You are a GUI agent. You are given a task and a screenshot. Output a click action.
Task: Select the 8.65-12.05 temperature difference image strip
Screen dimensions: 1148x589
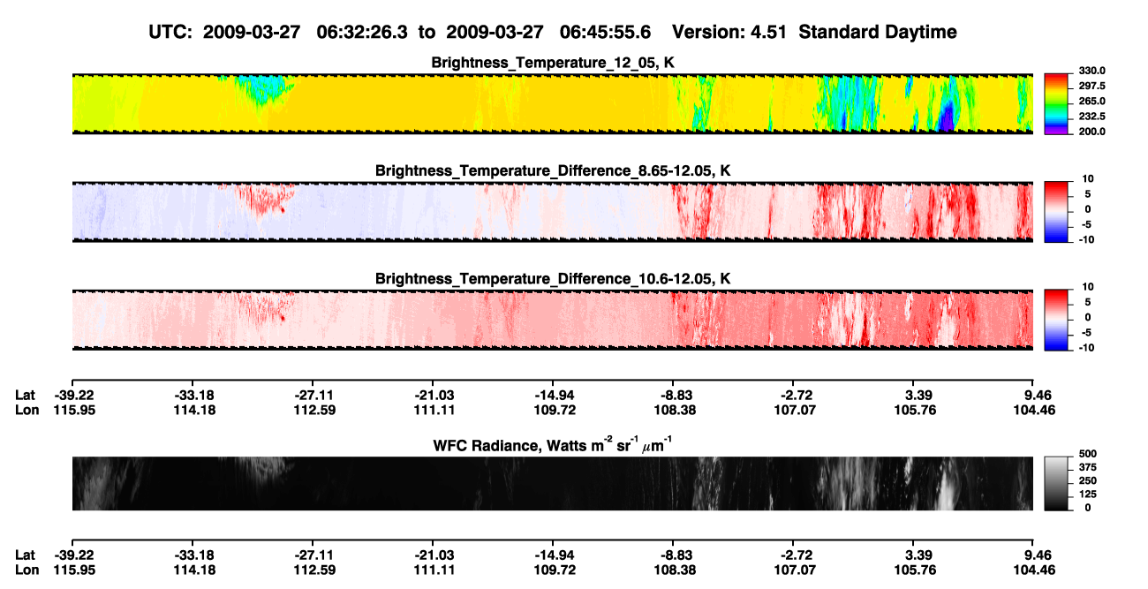552,212
